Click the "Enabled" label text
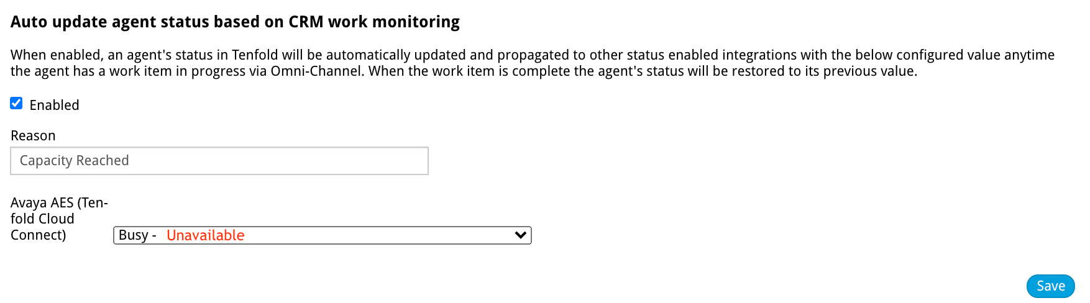The height and width of the screenshot is (303, 1090). click(54, 105)
